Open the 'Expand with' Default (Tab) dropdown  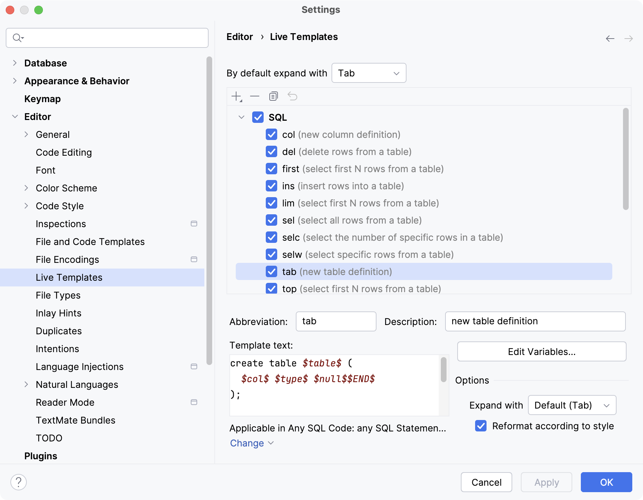(x=572, y=405)
